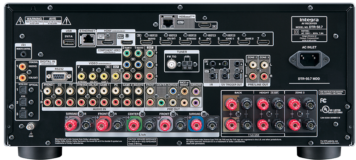
Task: Click the GND ground terminal screw
Action: tap(30, 127)
